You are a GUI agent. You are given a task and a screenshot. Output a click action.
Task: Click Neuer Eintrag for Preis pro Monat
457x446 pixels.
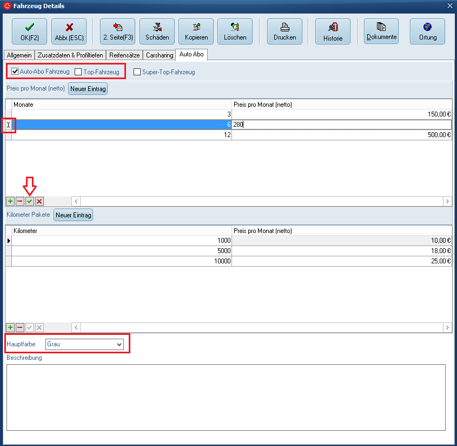tap(88, 88)
